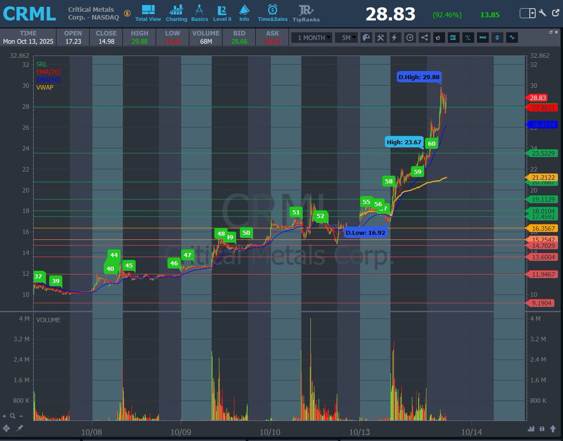Click the D.High: 29.88 chart label

click(x=419, y=77)
